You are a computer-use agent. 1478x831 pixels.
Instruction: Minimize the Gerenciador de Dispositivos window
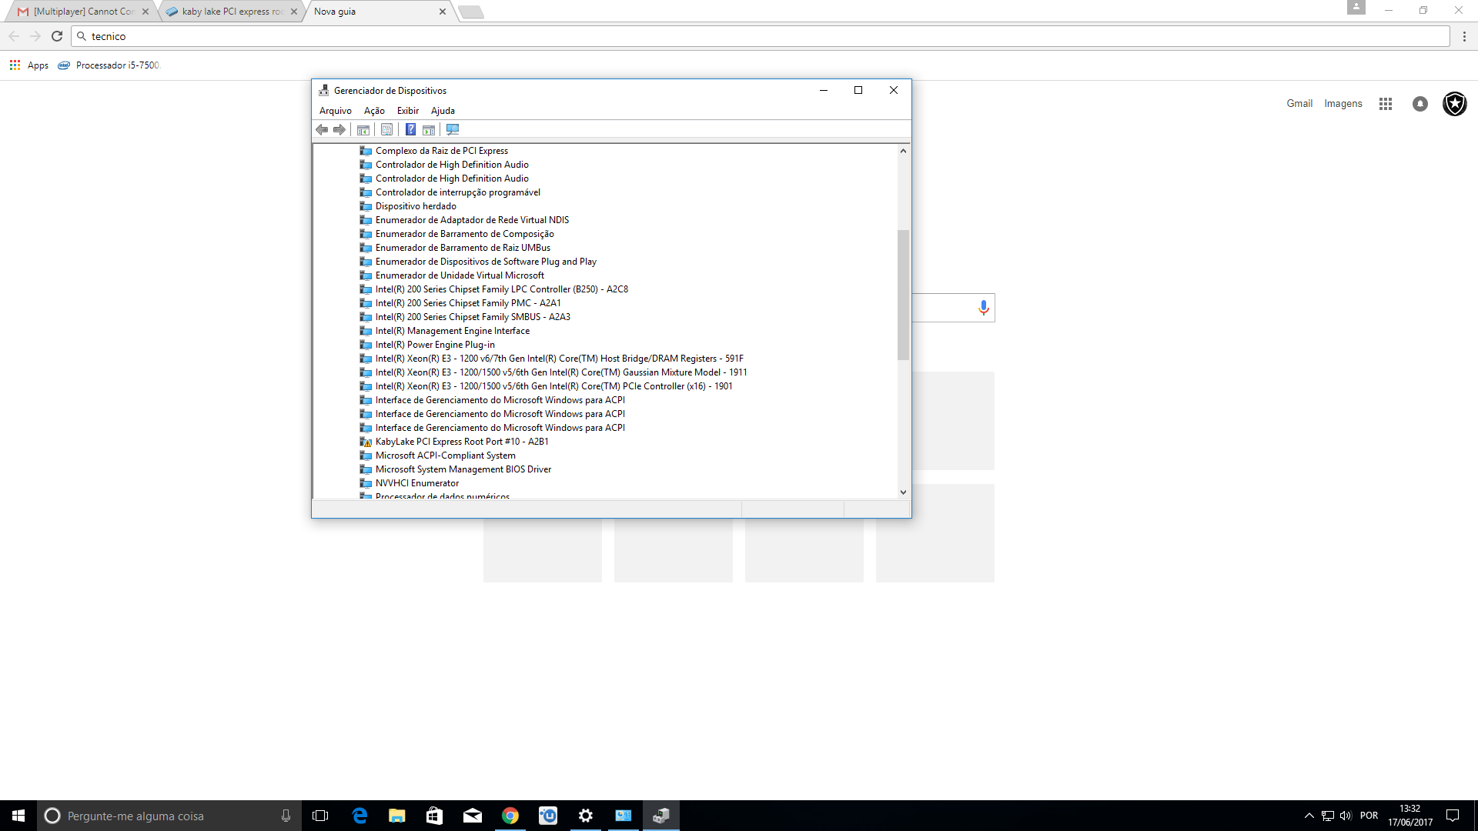point(824,91)
